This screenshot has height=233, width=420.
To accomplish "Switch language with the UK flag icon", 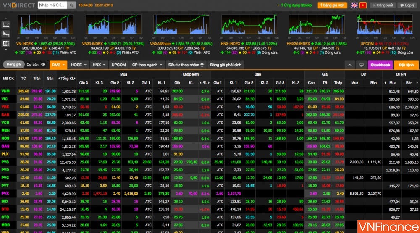I will [x=354, y=5].
